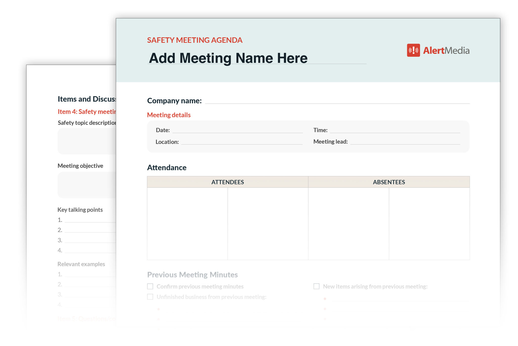The width and height of the screenshot is (518, 346).
Task: Click the AlertMedia brand name text
Action: point(446,50)
